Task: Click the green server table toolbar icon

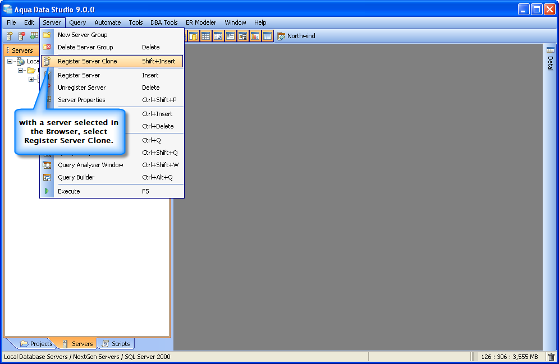Action: coord(34,36)
